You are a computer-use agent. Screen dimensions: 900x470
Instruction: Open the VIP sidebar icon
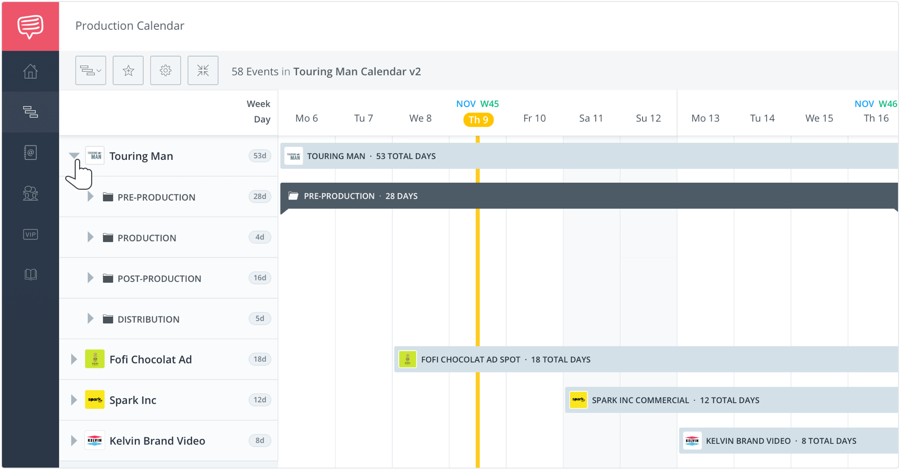(30, 234)
